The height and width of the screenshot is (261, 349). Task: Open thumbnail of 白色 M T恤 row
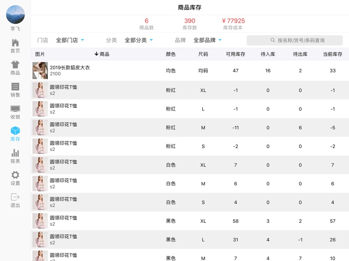coord(40,183)
